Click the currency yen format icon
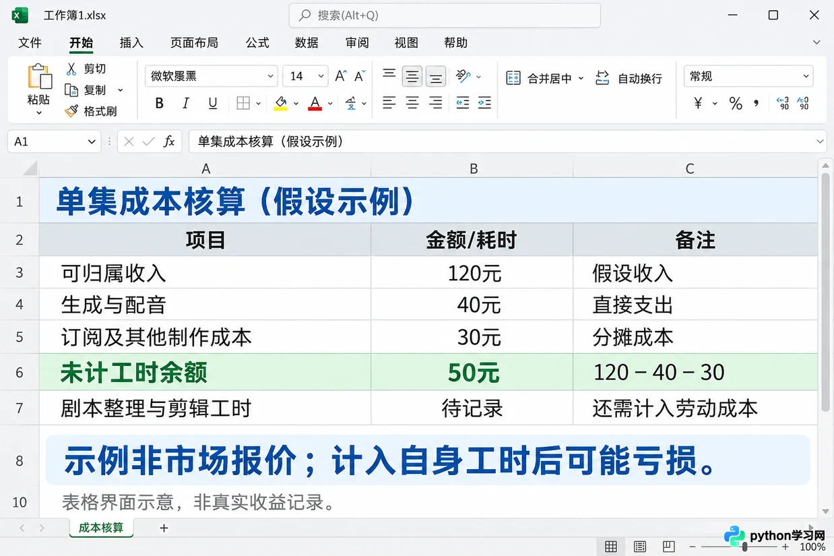The image size is (834, 556). [x=699, y=103]
